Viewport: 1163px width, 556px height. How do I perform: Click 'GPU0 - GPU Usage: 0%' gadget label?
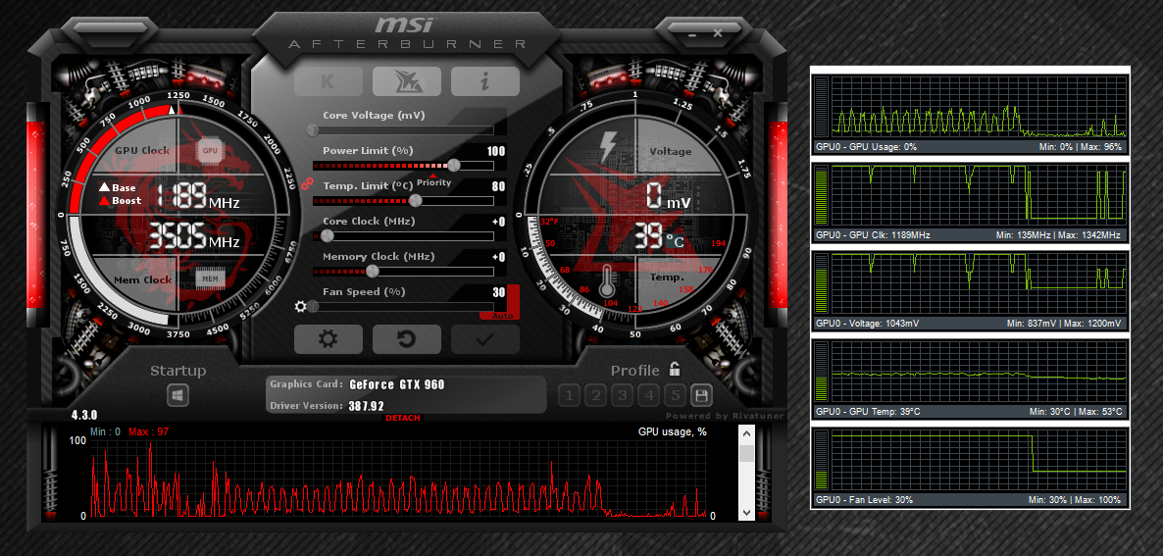click(866, 147)
